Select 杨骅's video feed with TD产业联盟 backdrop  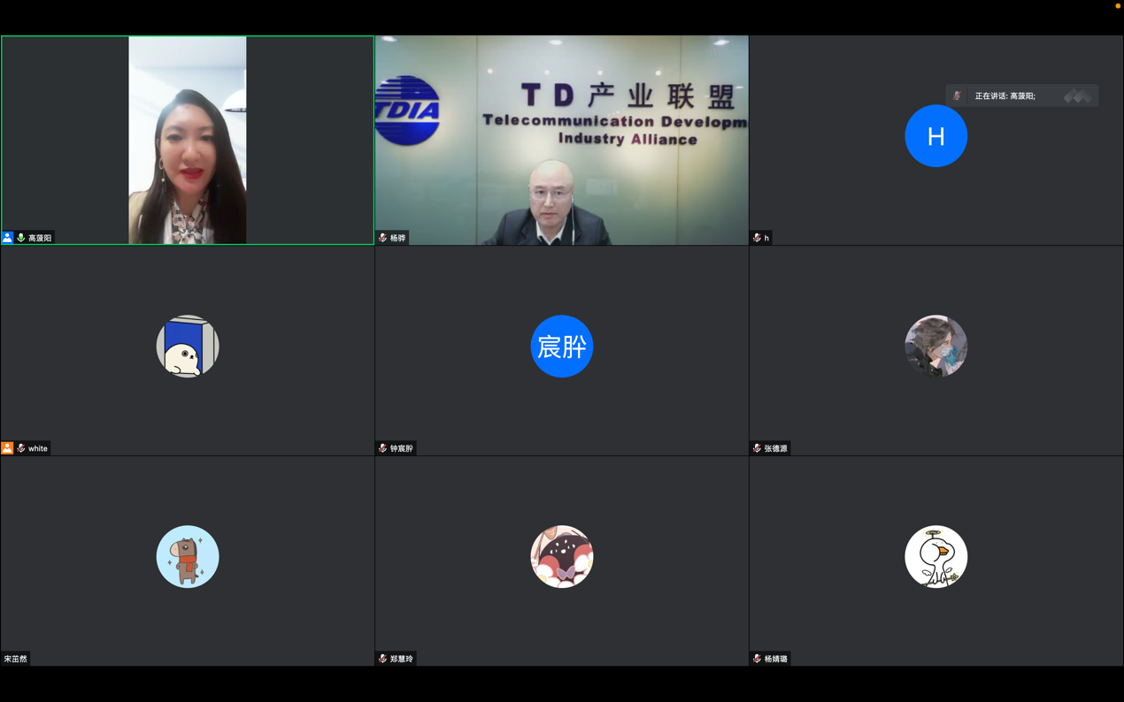tap(562, 140)
